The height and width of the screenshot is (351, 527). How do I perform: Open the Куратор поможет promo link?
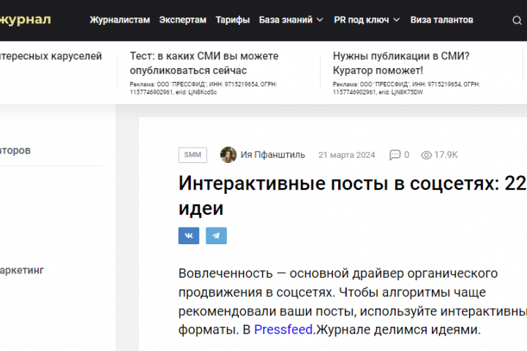pos(401,63)
